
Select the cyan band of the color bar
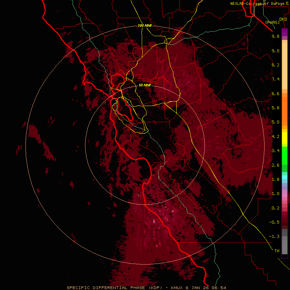(285, 177)
